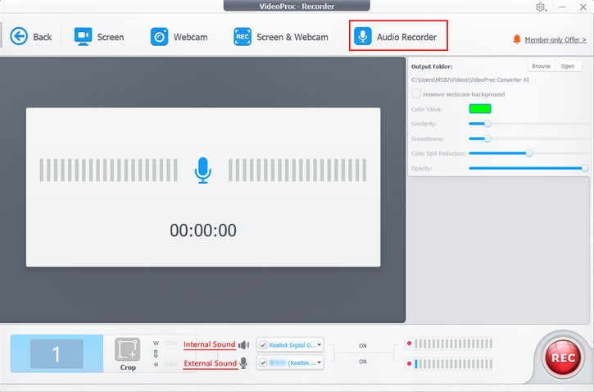Image resolution: width=594 pixels, height=392 pixels.
Task: Adjust the Similarity slider
Action: point(528,124)
